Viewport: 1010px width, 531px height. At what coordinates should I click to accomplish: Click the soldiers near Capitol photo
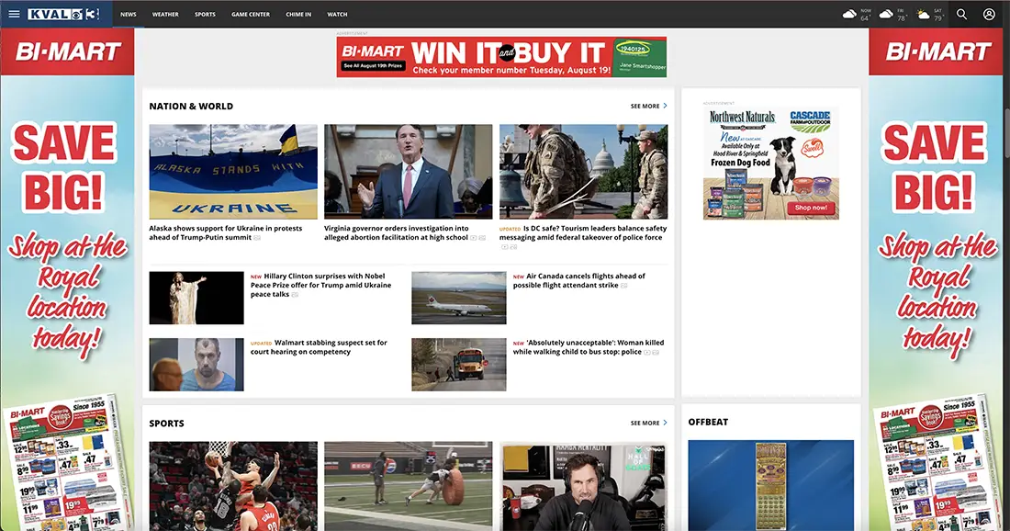coord(584,172)
